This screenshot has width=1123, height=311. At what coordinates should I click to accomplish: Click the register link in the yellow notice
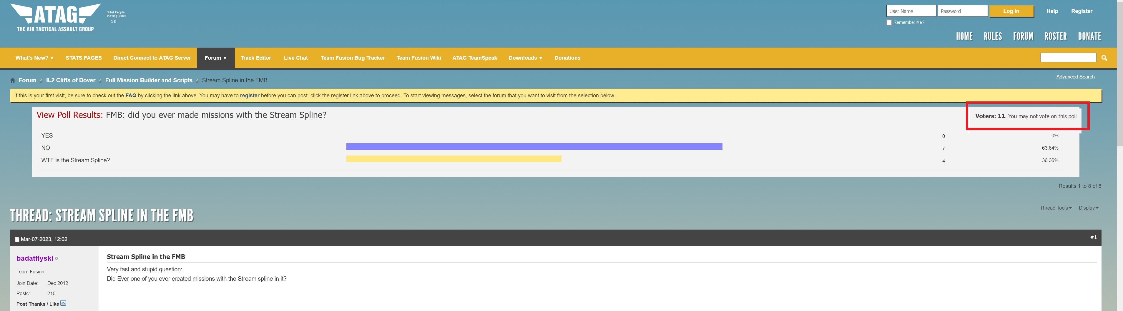point(249,96)
